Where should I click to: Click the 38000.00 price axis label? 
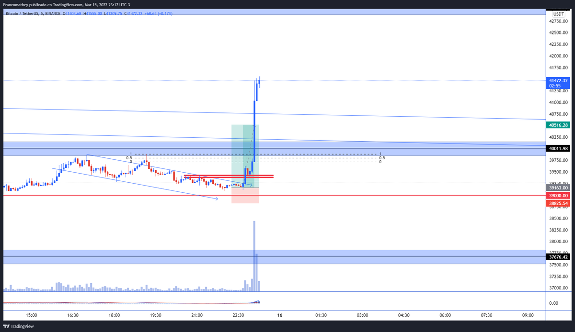[559, 242]
